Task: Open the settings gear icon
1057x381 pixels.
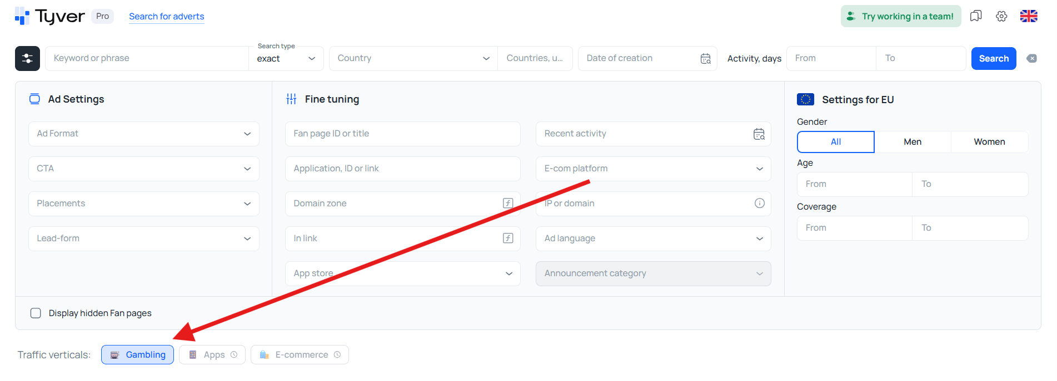Action: tap(1002, 16)
